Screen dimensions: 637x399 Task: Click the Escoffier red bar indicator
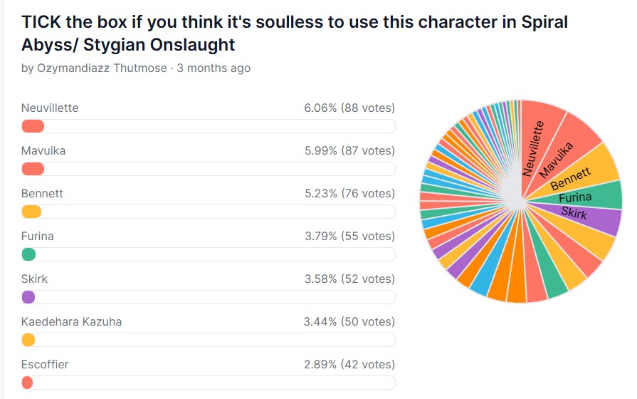point(27,383)
